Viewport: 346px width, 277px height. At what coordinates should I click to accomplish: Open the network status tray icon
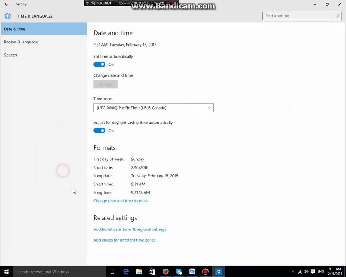click(x=300, y=272)
